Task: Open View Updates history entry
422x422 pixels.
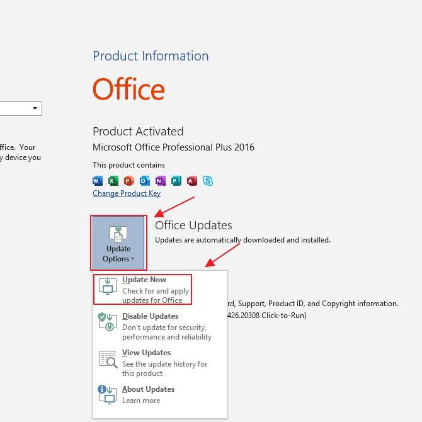Action: [160, 363]
